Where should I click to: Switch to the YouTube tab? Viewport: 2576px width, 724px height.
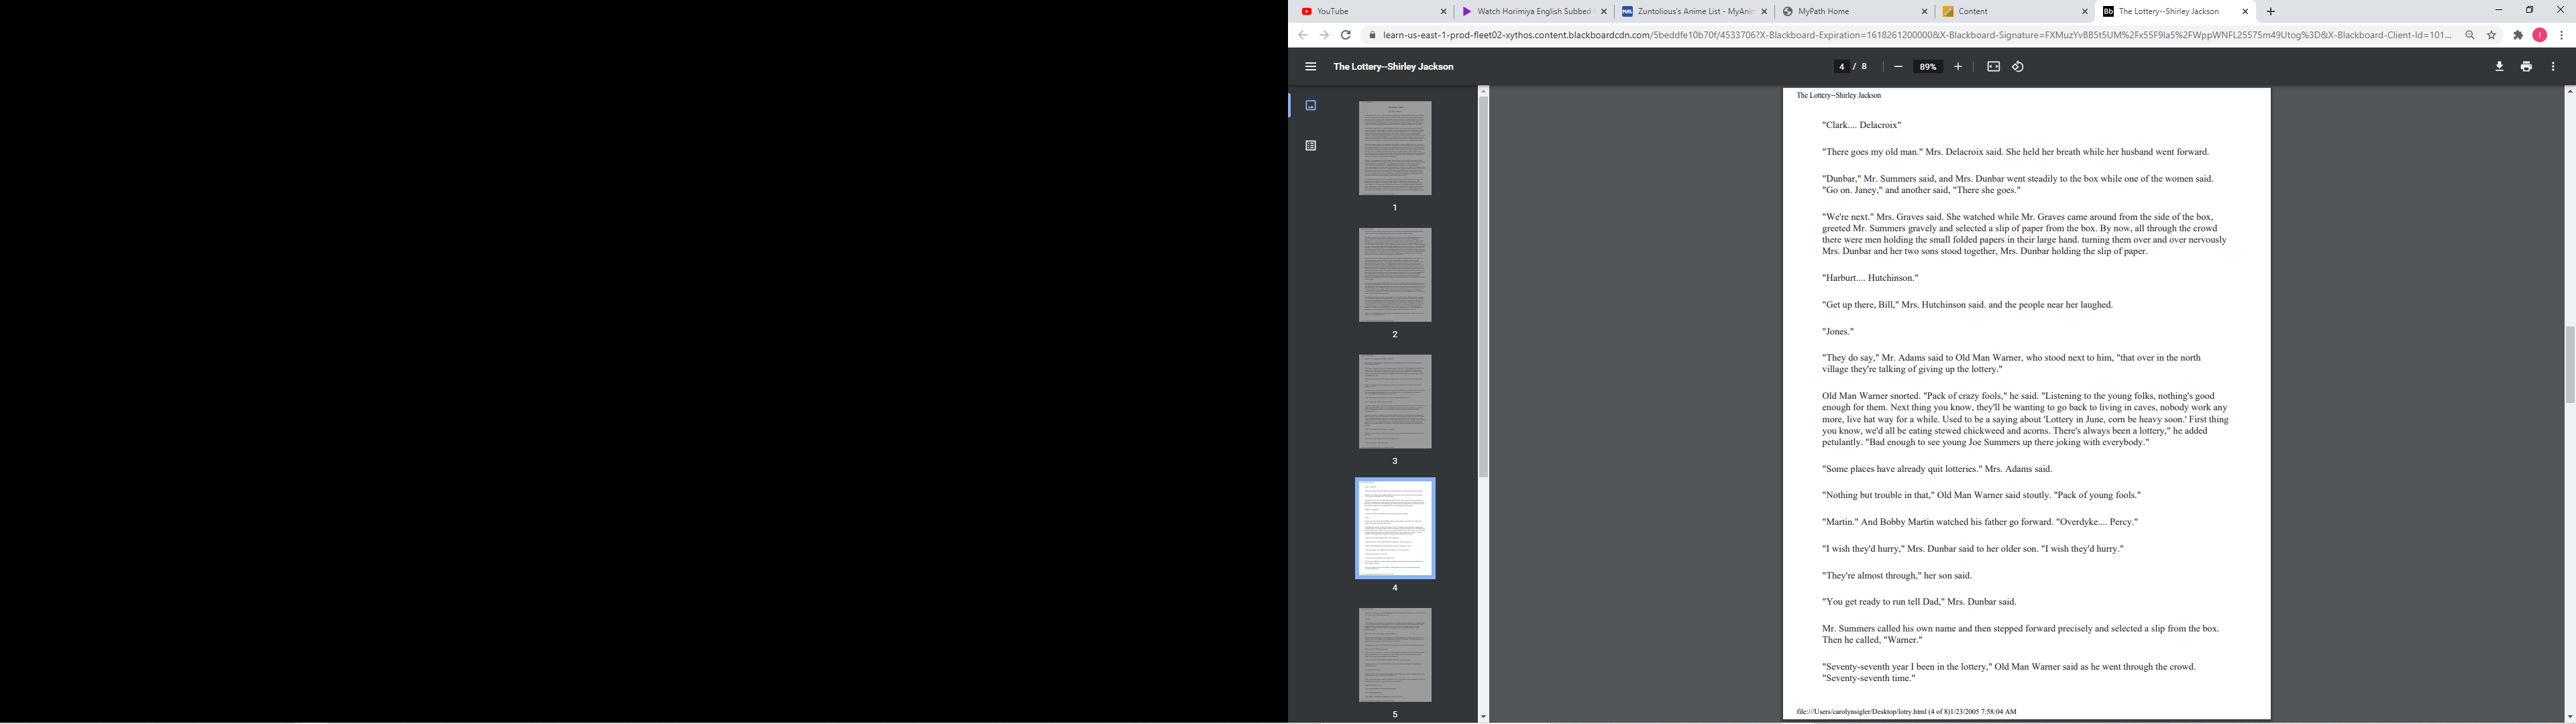click(x=1374, y=12)
